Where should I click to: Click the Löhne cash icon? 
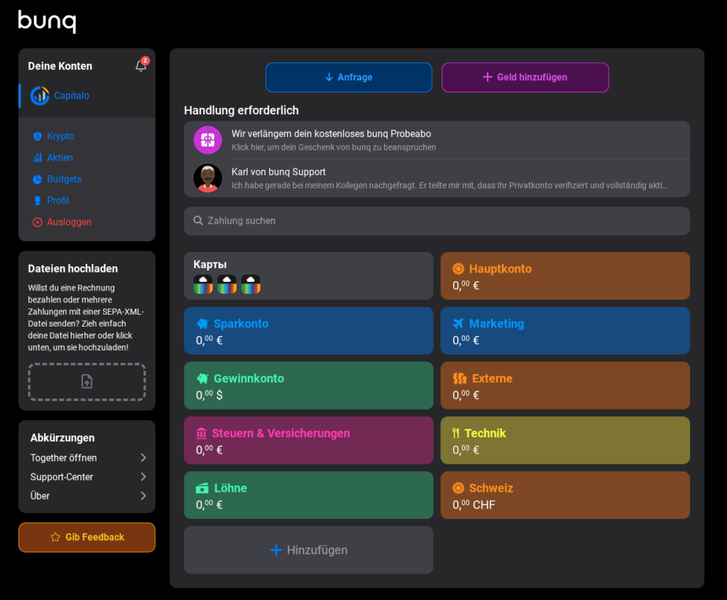(x=202, y=489)
